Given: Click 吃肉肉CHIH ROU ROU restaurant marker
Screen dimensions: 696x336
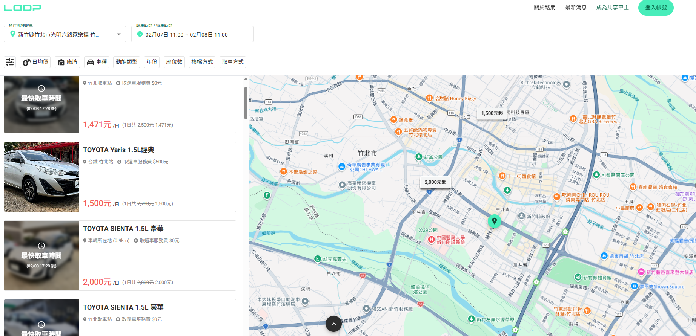Looking at the screenshot, I should 557,197.
